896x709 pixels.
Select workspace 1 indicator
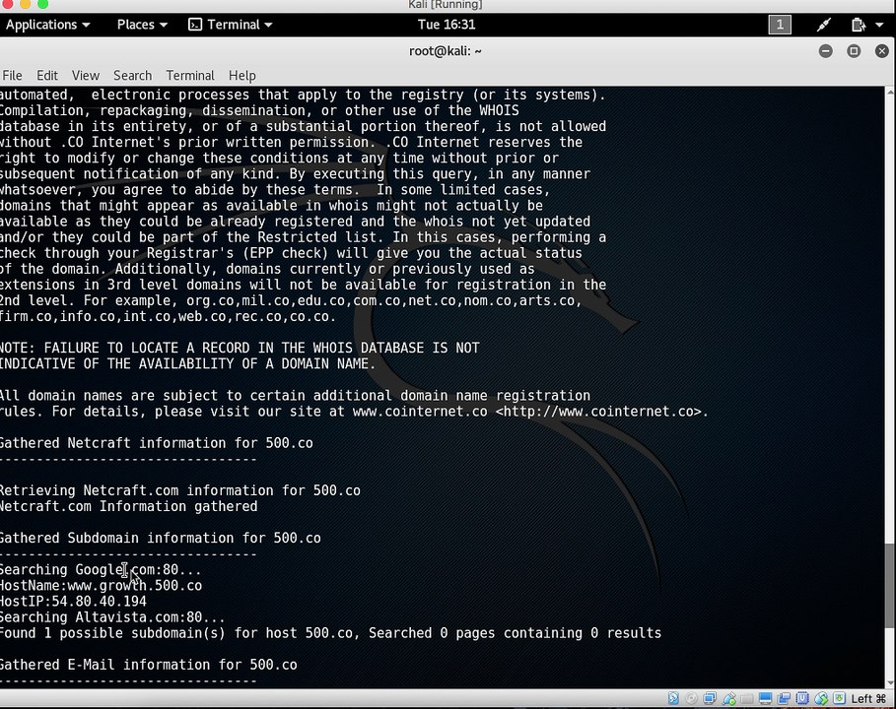(x=780, y=25)
